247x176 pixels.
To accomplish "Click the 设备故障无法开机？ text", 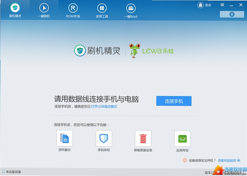I will click(x=202, y=161).
